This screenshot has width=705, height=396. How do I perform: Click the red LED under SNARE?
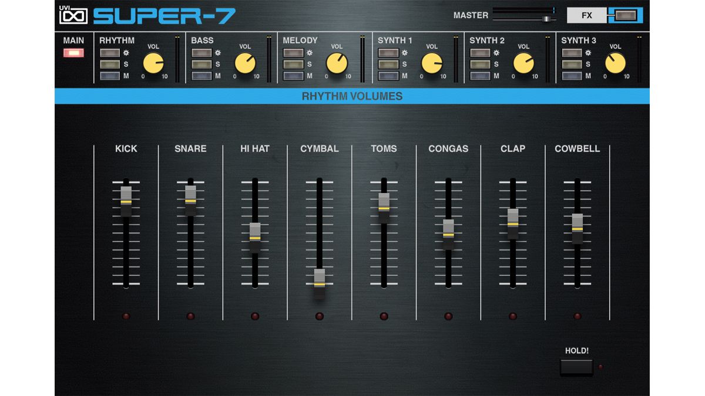(x=190, y=316)
